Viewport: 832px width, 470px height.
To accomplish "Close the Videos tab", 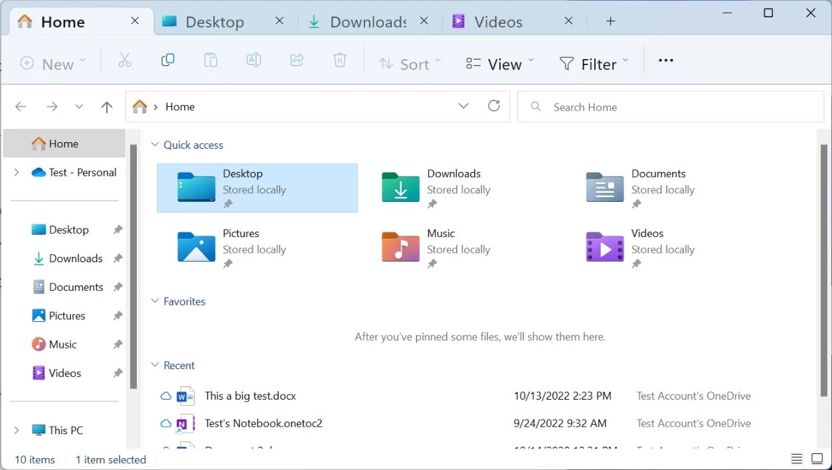I will (x=568, y=21).
